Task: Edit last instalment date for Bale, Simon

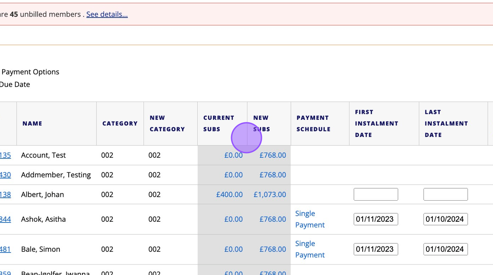Action: [445, 249]
